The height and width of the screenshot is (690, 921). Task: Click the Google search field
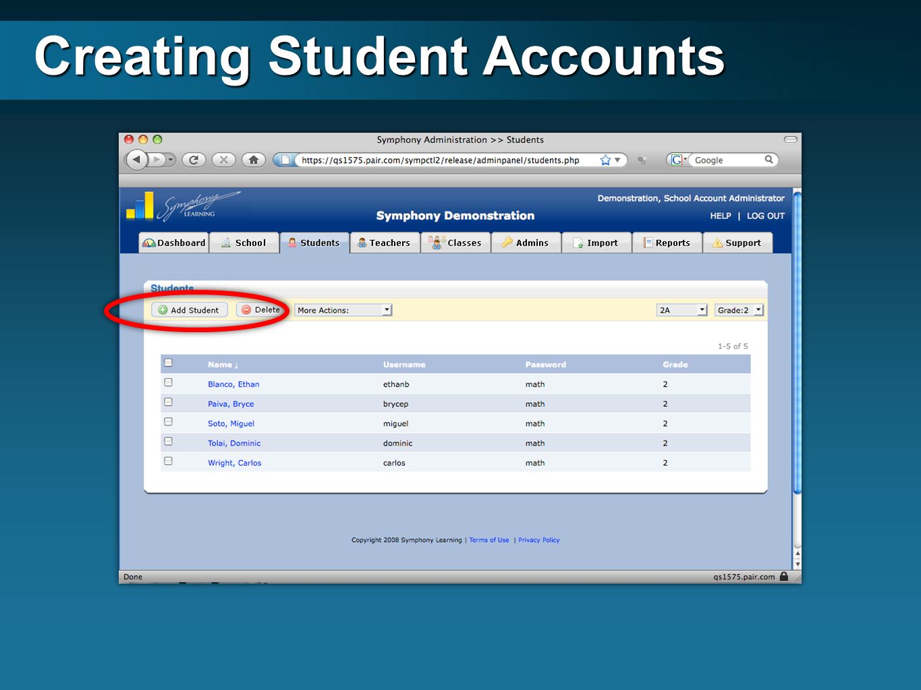727,160
